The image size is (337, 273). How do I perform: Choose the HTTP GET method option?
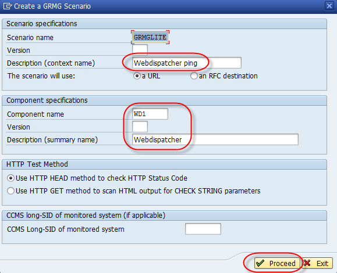click(10, 191)
